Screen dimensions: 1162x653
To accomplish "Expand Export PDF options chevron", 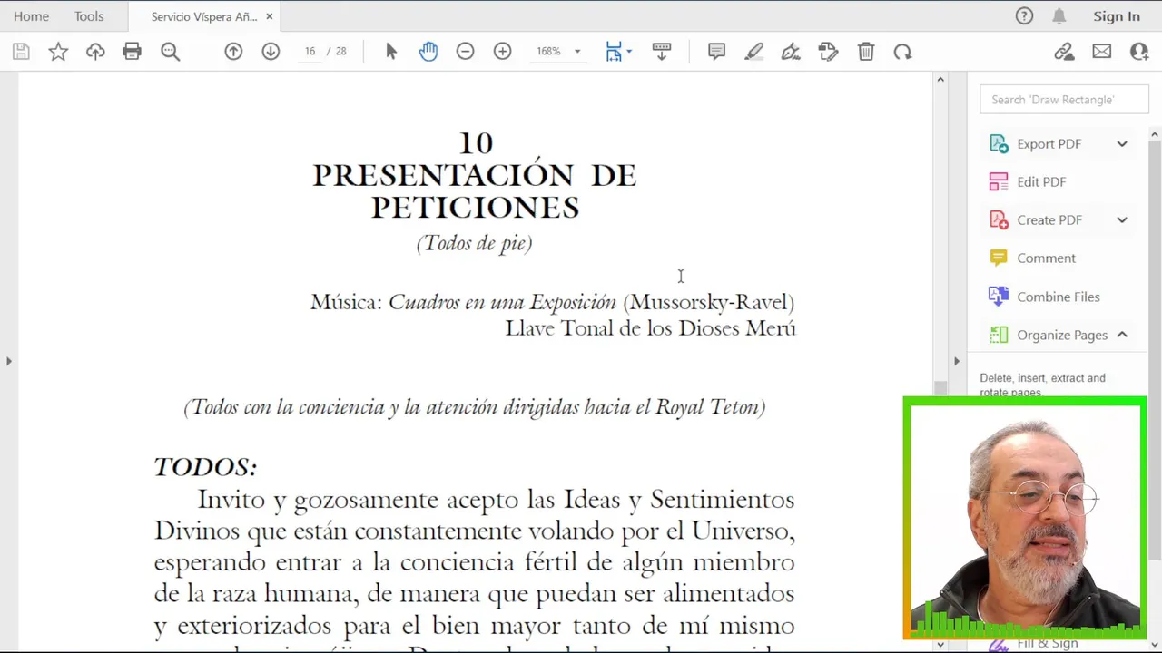I will [1122, 144].
